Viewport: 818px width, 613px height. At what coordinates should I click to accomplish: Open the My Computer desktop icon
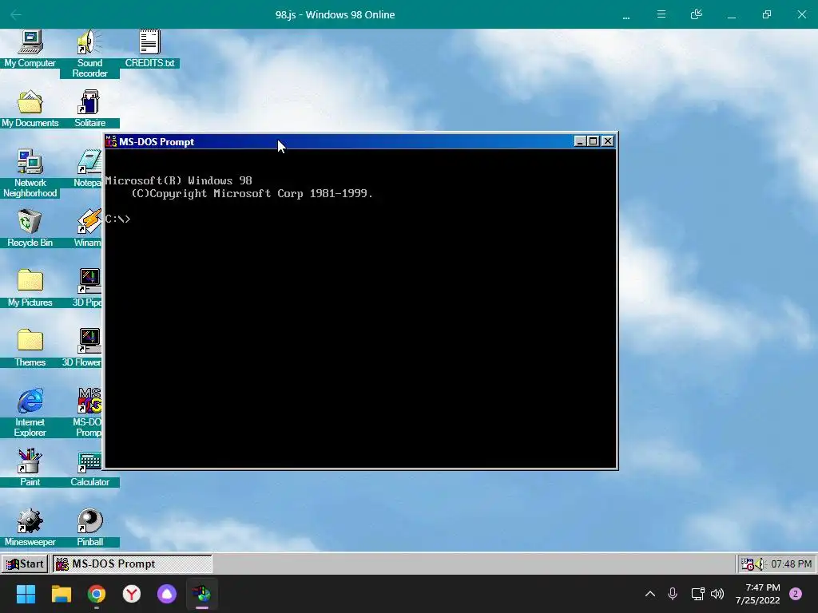coord(30,49)
